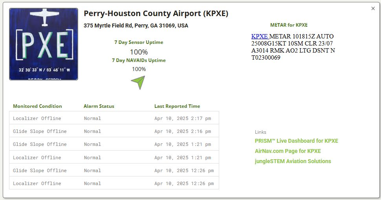Viewport: 381px width, 200px height.
Task: Open AirNav.com Page for KPXE
Action: [288, 151]
